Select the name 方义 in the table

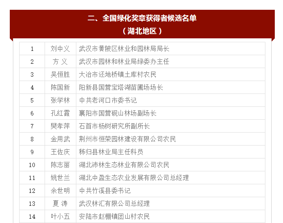pyautogui.click(x=60, y=62)
